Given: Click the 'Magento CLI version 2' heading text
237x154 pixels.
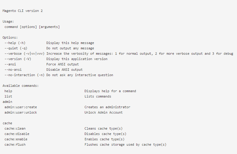Looking at the screenshot, I should (24, 11).
